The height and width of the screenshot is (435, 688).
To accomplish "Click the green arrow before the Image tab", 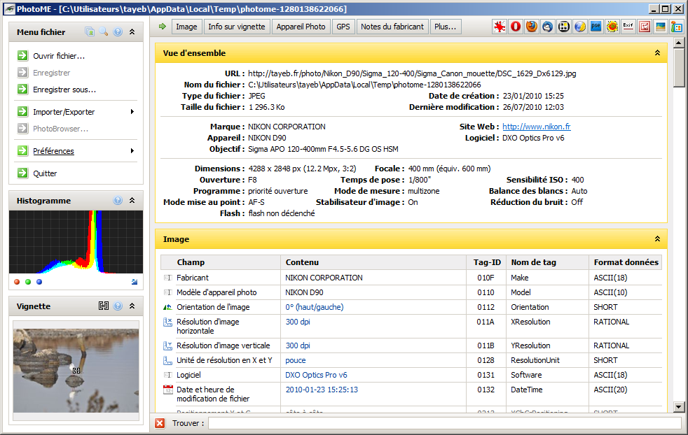I will [x=163, y=27].
